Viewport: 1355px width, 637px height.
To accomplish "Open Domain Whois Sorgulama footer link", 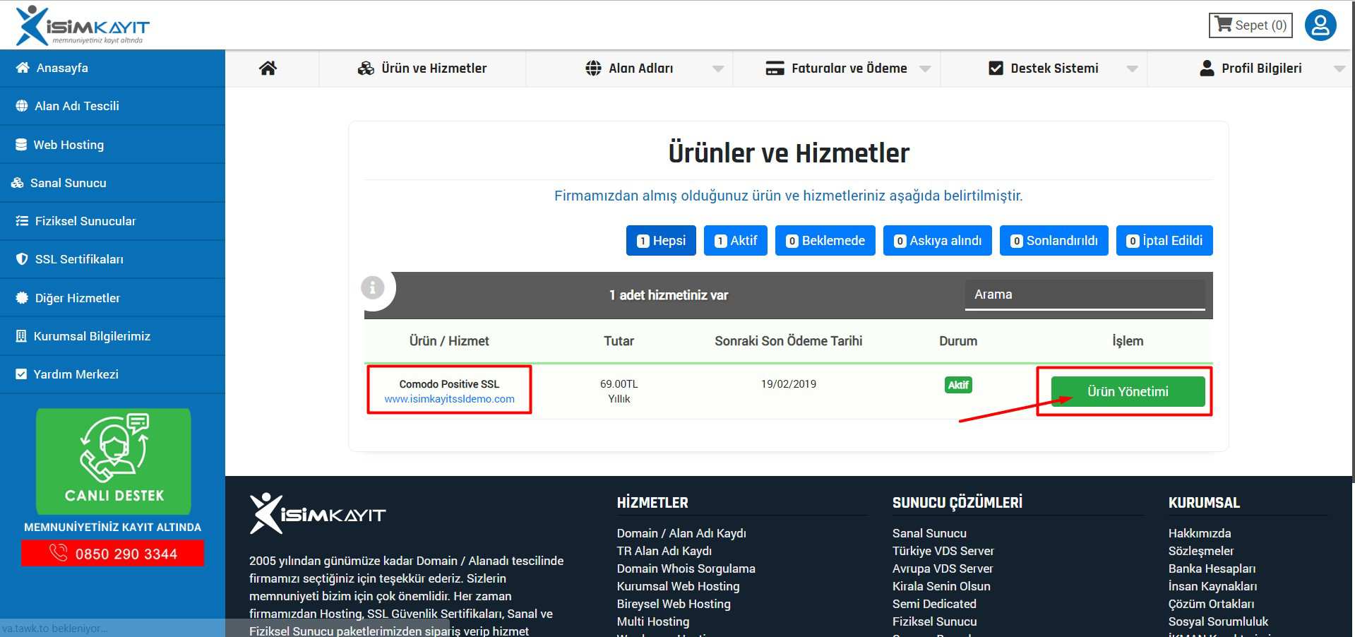I will click(x=686, y=568).
